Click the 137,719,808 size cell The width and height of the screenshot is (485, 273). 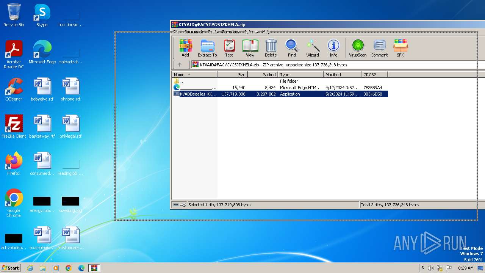(233, 94)
